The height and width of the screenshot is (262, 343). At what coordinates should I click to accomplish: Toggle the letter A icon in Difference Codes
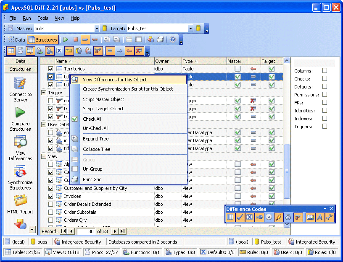[x=319, y=217]
